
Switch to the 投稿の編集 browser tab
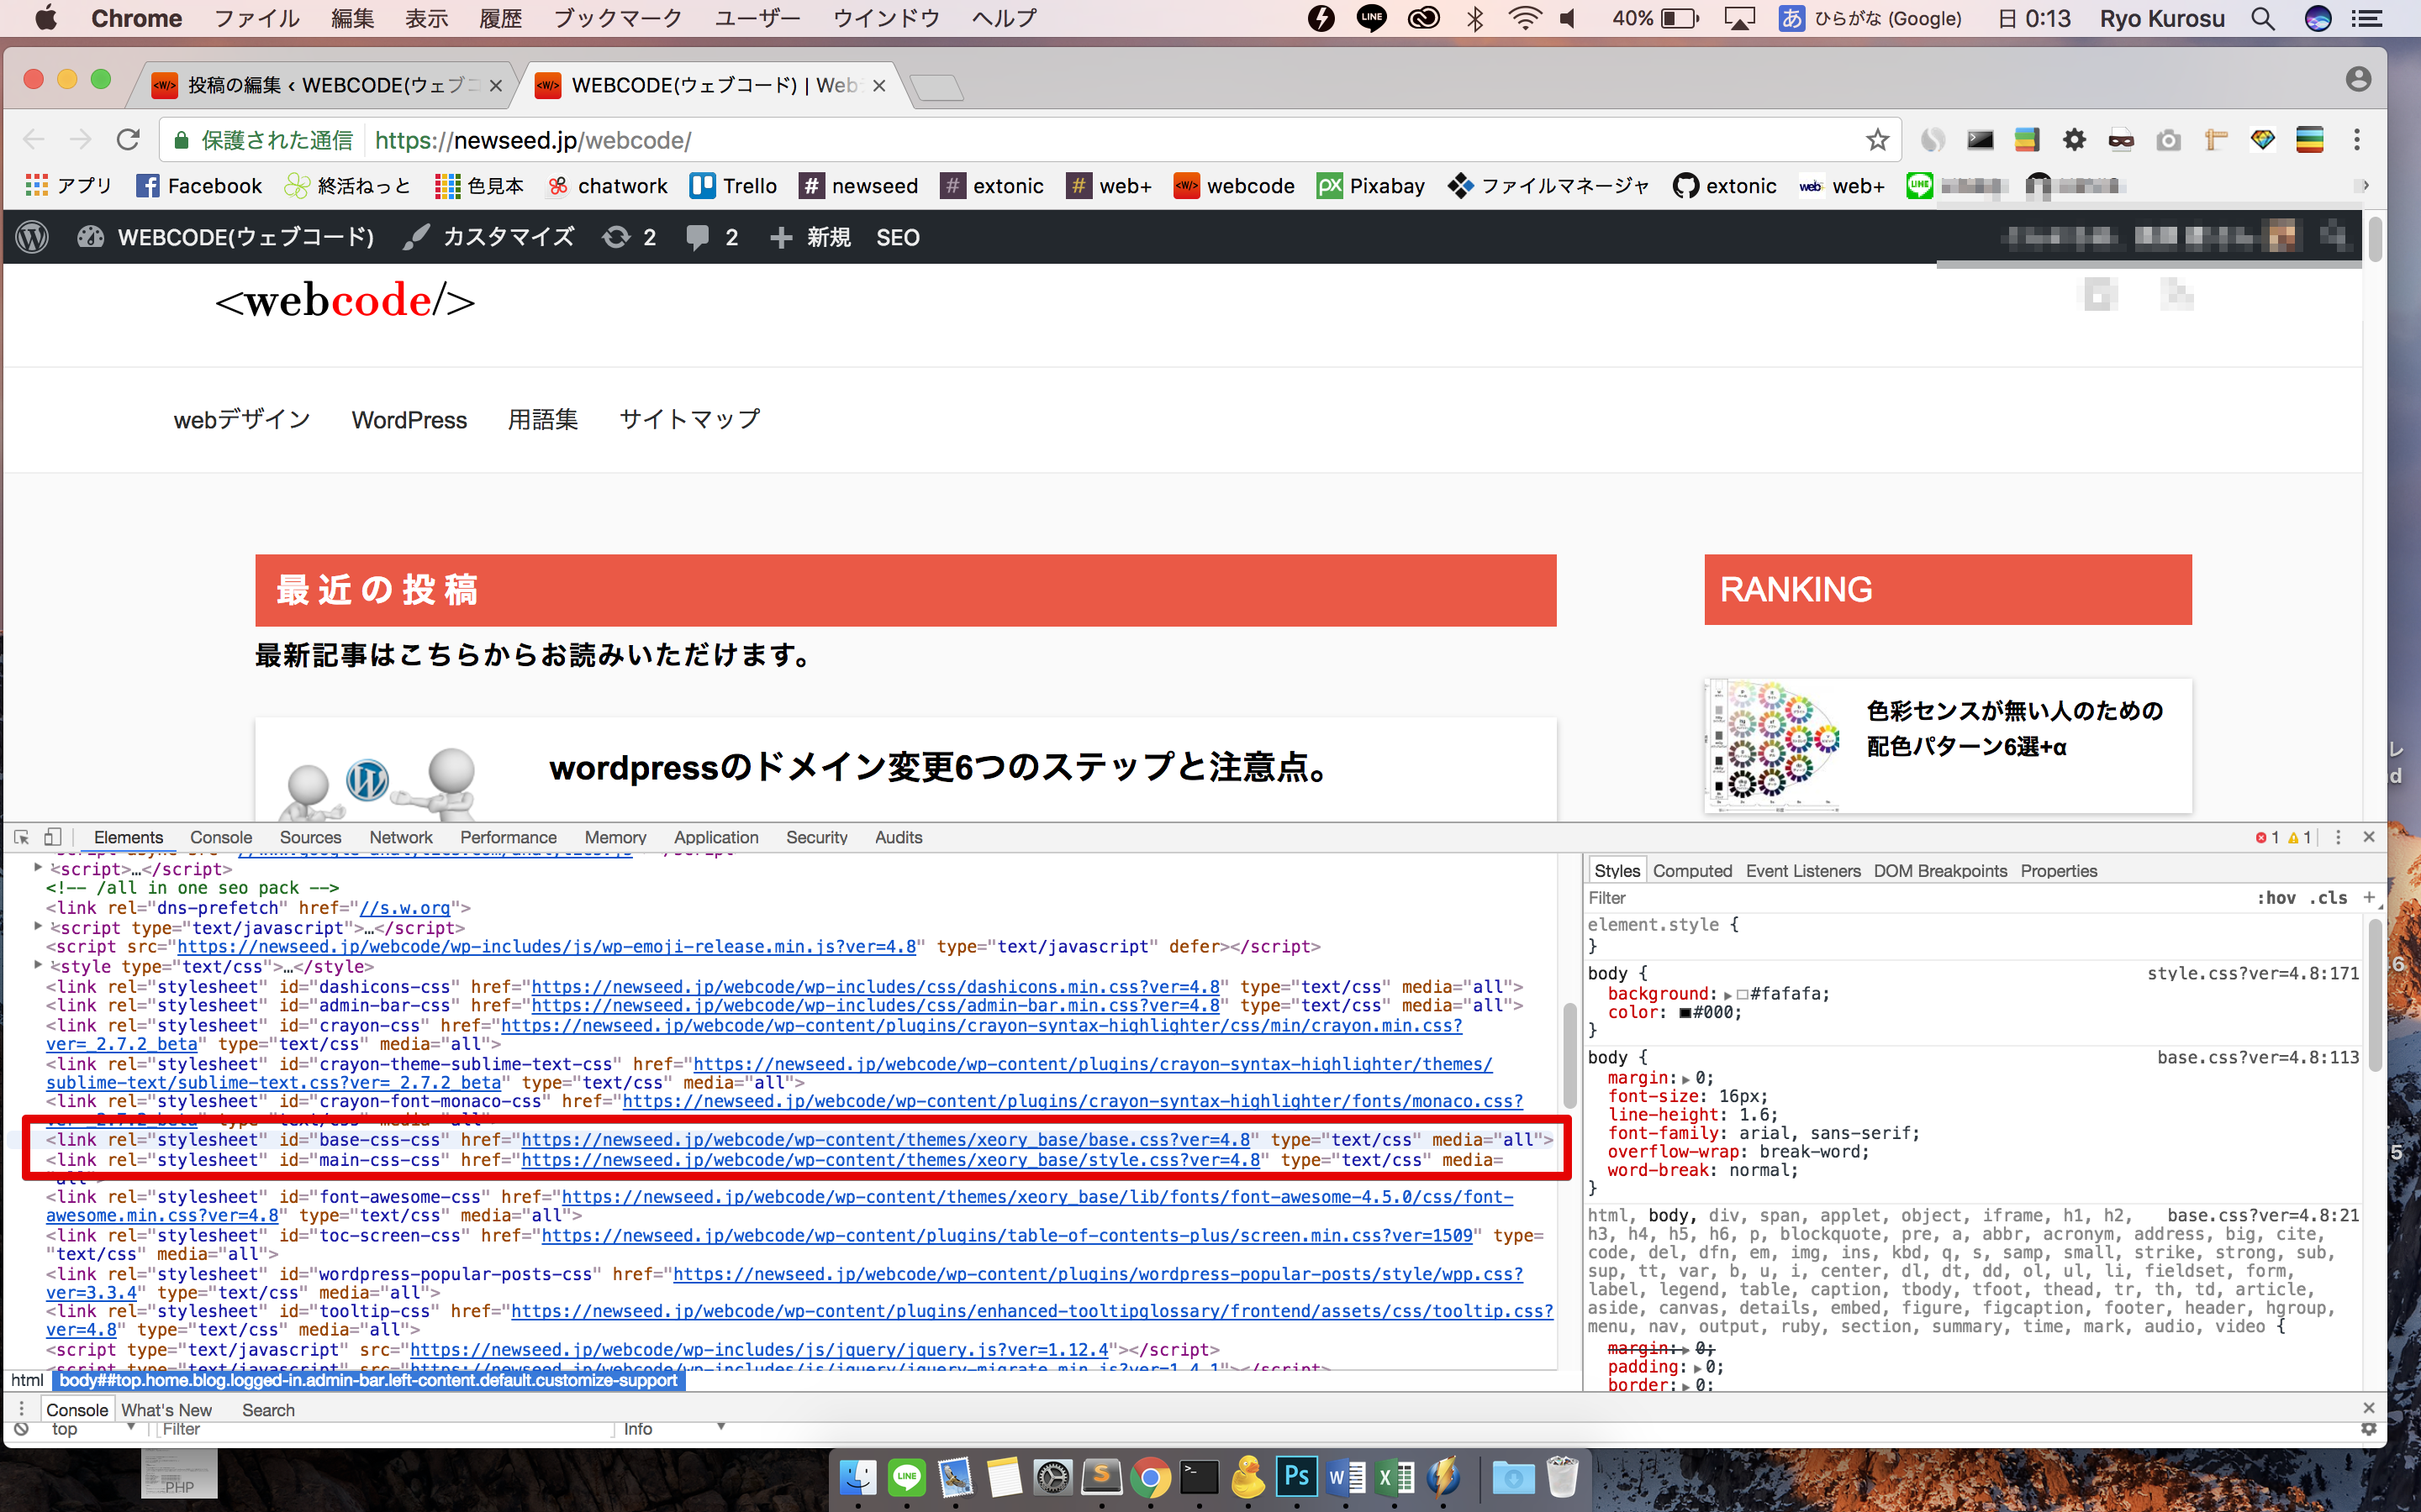325,86
